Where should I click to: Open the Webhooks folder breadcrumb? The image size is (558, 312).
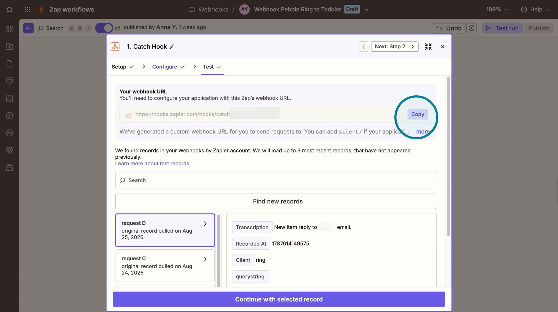pyautogui.click(x=208, y=9)
